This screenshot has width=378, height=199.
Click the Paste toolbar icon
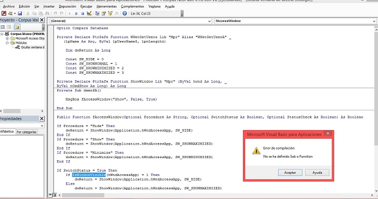pos(40,13)
